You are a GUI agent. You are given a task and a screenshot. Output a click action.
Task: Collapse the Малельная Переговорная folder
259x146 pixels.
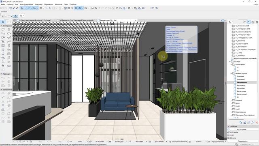(231, 115)
